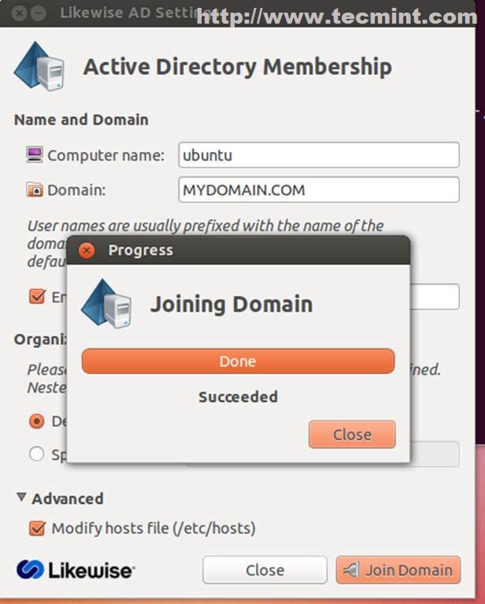Select the first organizational unit radio button
The image size is (485, 604).
pos(36,421)
